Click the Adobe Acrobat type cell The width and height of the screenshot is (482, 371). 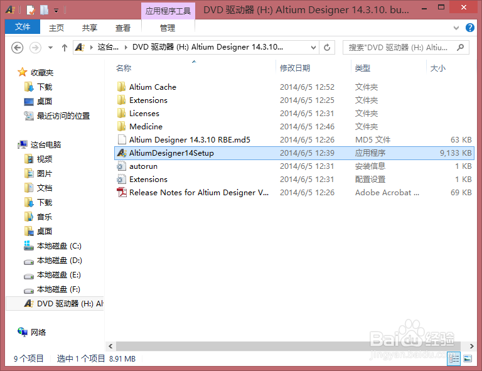point(387,193)
